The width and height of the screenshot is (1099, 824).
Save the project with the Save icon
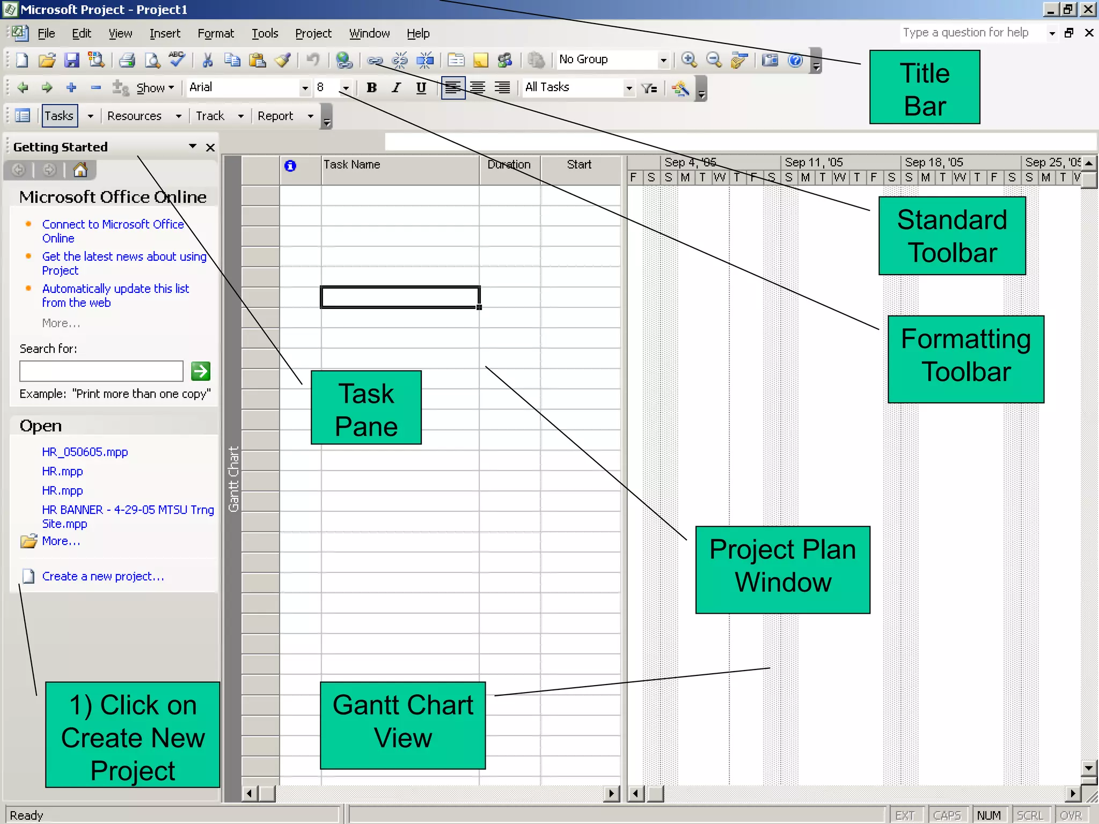coord(71,60)
